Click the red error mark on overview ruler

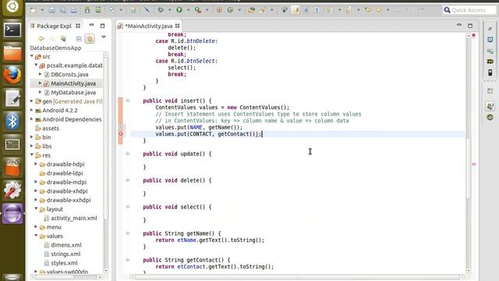click(x=473, y=164)
